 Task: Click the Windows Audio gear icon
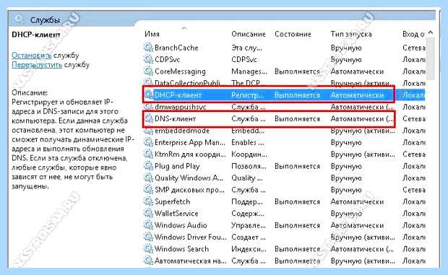pyautogui.click(x=148, y=225)
